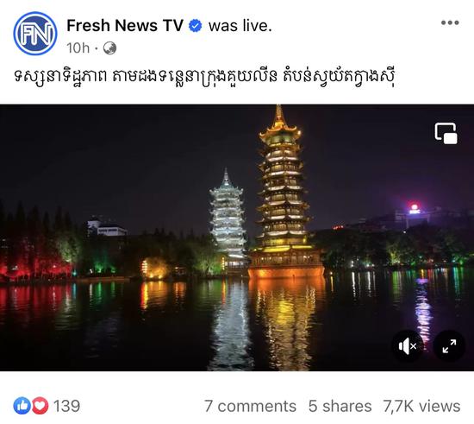Click the blue verified badge
The height and width of the screenshot is (424, 474).
196,26
